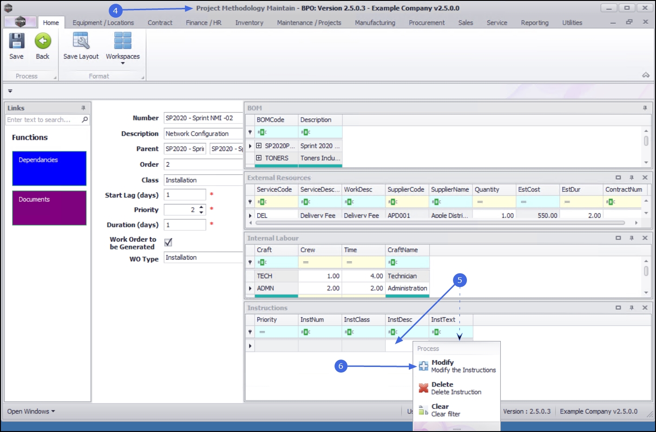Expand the SP2020P BOM row
The image size is (656, 432).
coord(259,145)
